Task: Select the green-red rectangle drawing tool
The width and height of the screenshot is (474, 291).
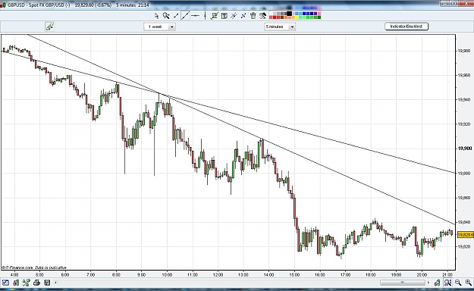Action: (x=215, y=16)
